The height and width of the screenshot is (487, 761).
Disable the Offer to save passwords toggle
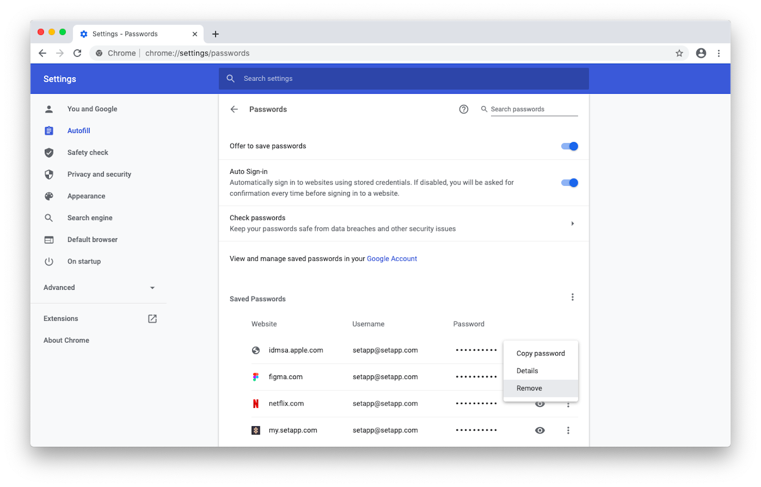point(569,147)
